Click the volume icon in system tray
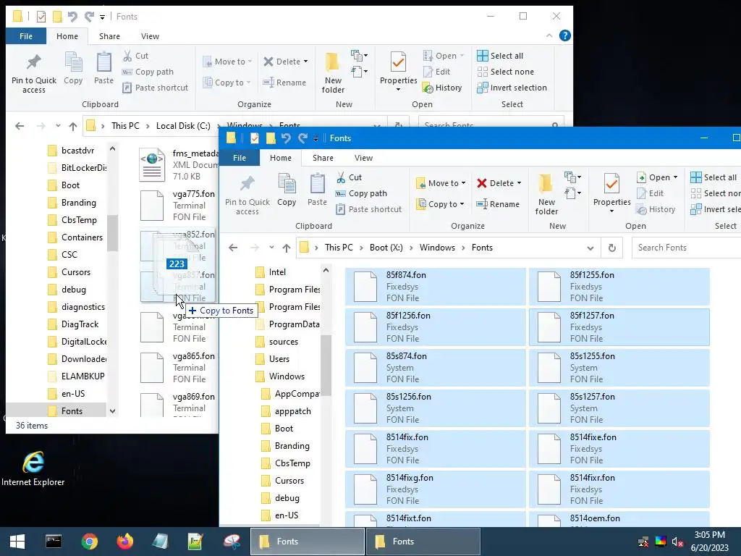Image resolution: width=741 pixels, height=556 pixels. [677, 542]
